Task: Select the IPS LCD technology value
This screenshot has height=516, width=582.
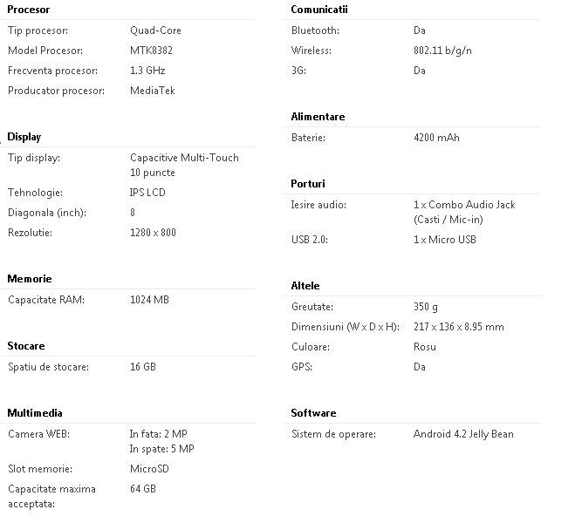Action: point(147,192)
